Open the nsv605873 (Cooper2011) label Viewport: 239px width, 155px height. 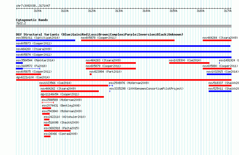coord(34,43)
